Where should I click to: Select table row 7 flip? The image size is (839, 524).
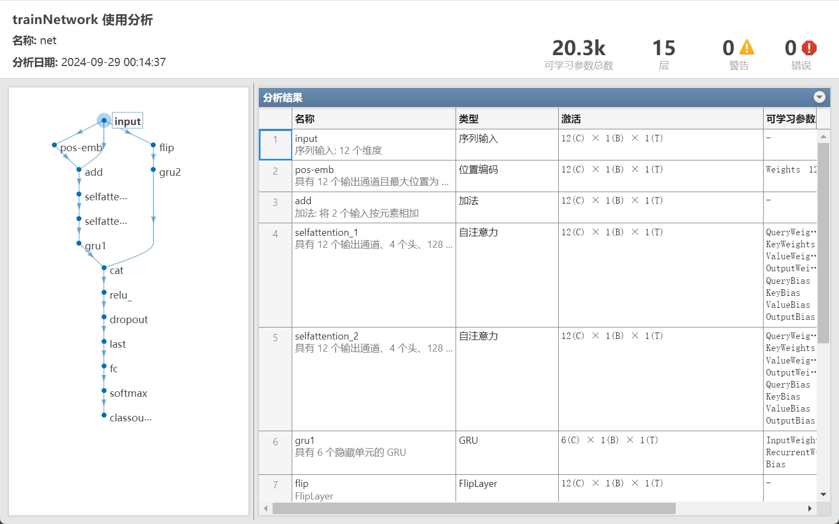[x=538, y=488]
